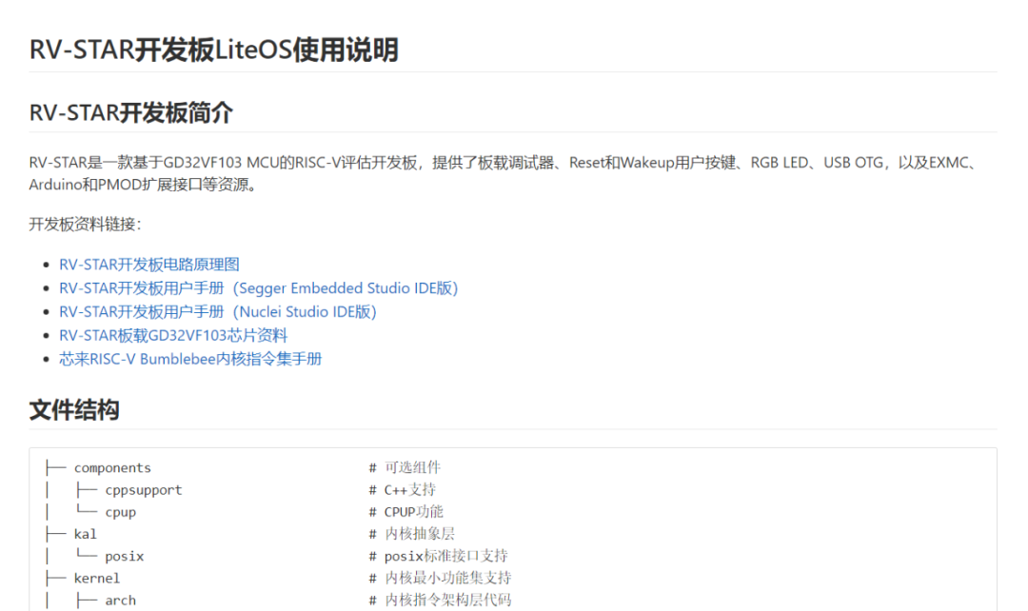
Task: Click the comment # CPUP功能
Action: point(405,511)
